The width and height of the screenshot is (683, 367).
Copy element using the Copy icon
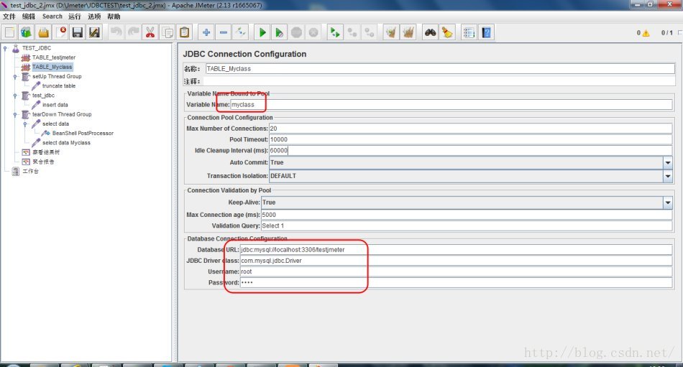pos(168,32)
